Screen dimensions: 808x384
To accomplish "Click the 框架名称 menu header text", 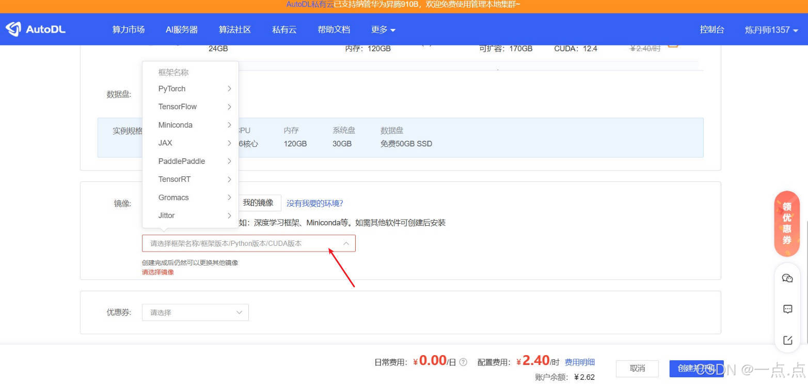I will 173,73.
